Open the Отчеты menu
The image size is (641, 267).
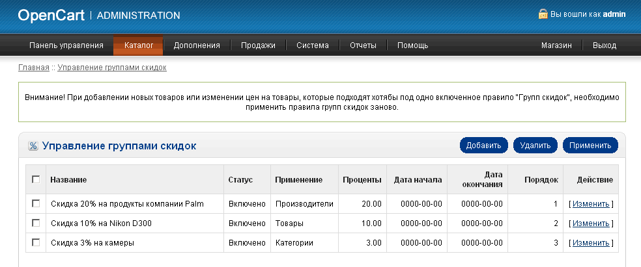pos(363,45)
